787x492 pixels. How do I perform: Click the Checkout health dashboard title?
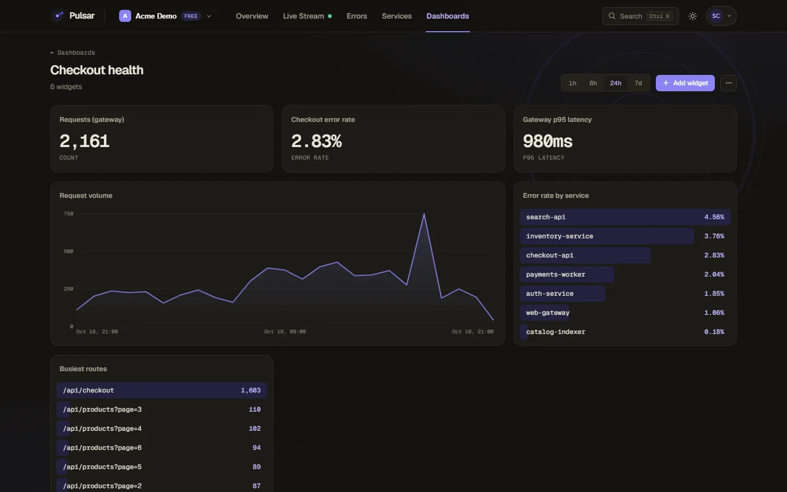97,70
